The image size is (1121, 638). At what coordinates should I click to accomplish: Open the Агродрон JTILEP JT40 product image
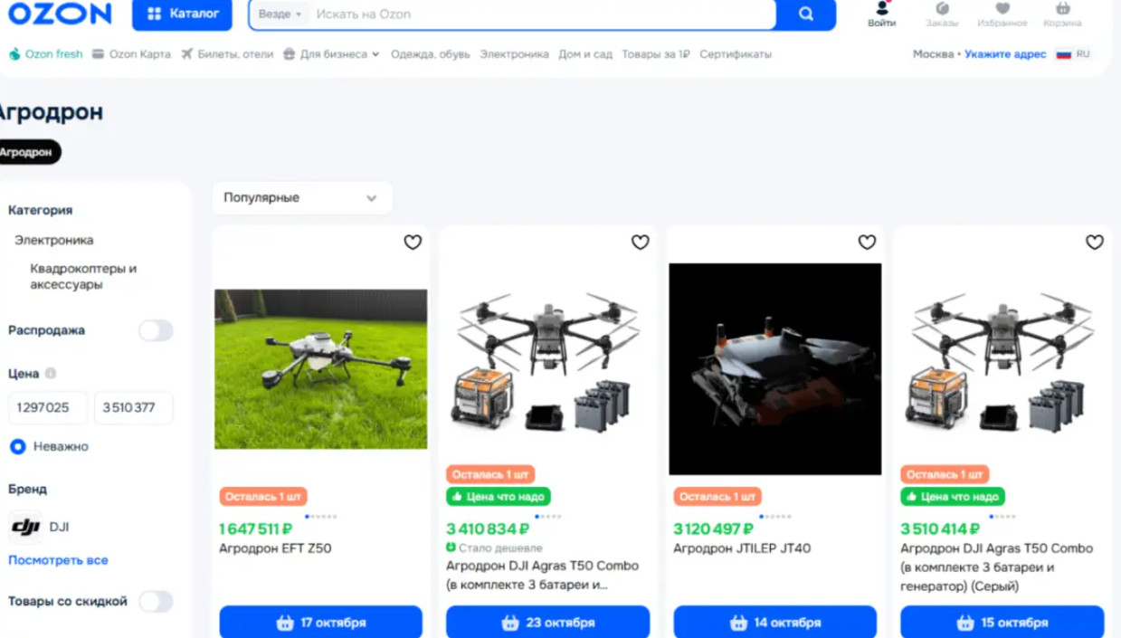774,369
